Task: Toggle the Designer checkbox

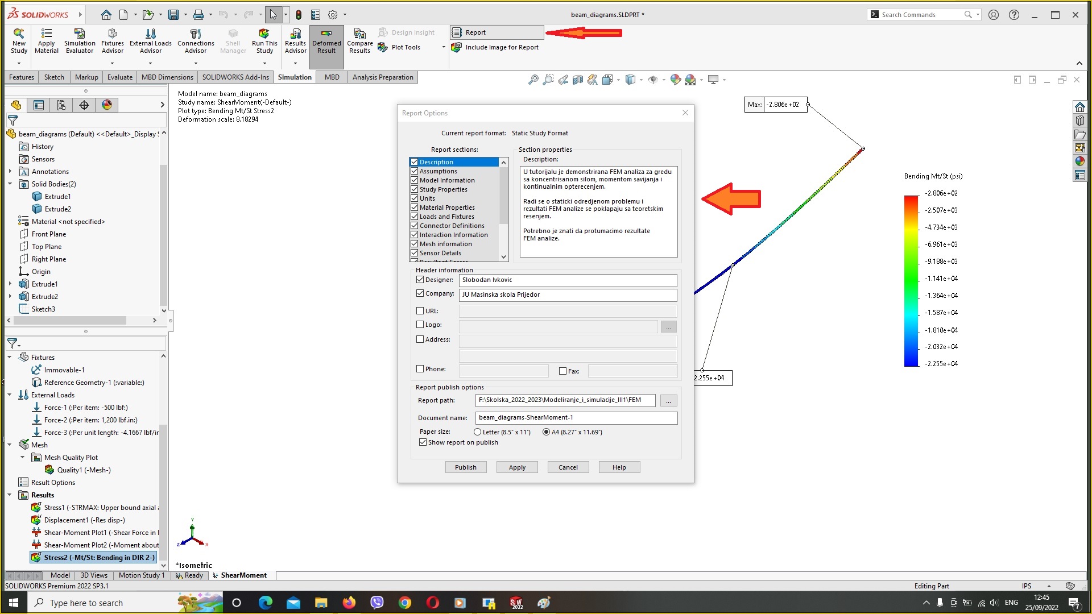Action: [420, 280]
